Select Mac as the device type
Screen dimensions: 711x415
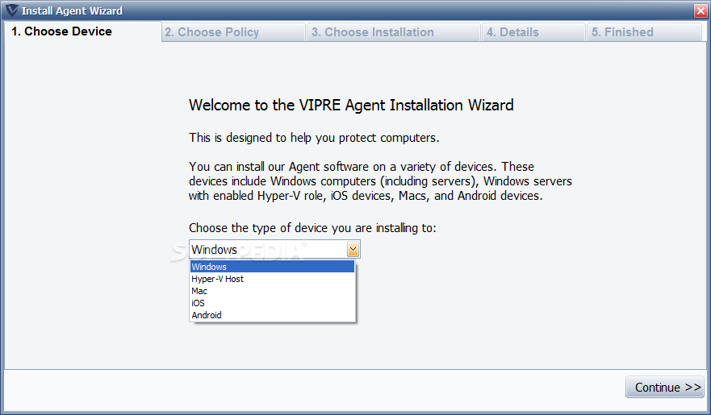click(272, 291)
